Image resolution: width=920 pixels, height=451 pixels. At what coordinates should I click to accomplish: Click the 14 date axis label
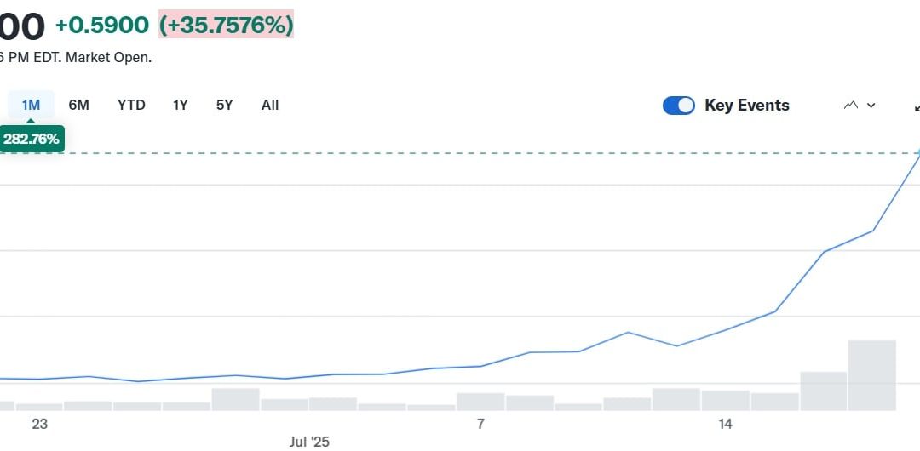tap(725, 424)
